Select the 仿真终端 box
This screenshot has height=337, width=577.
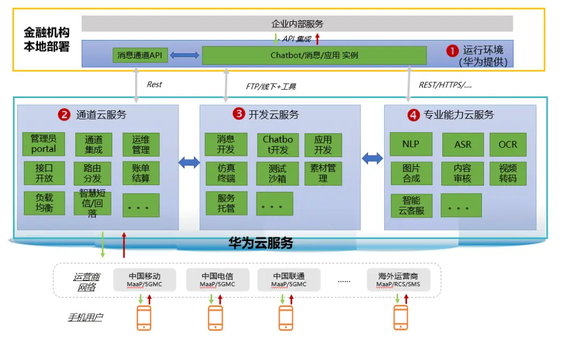tap(227, 173)
